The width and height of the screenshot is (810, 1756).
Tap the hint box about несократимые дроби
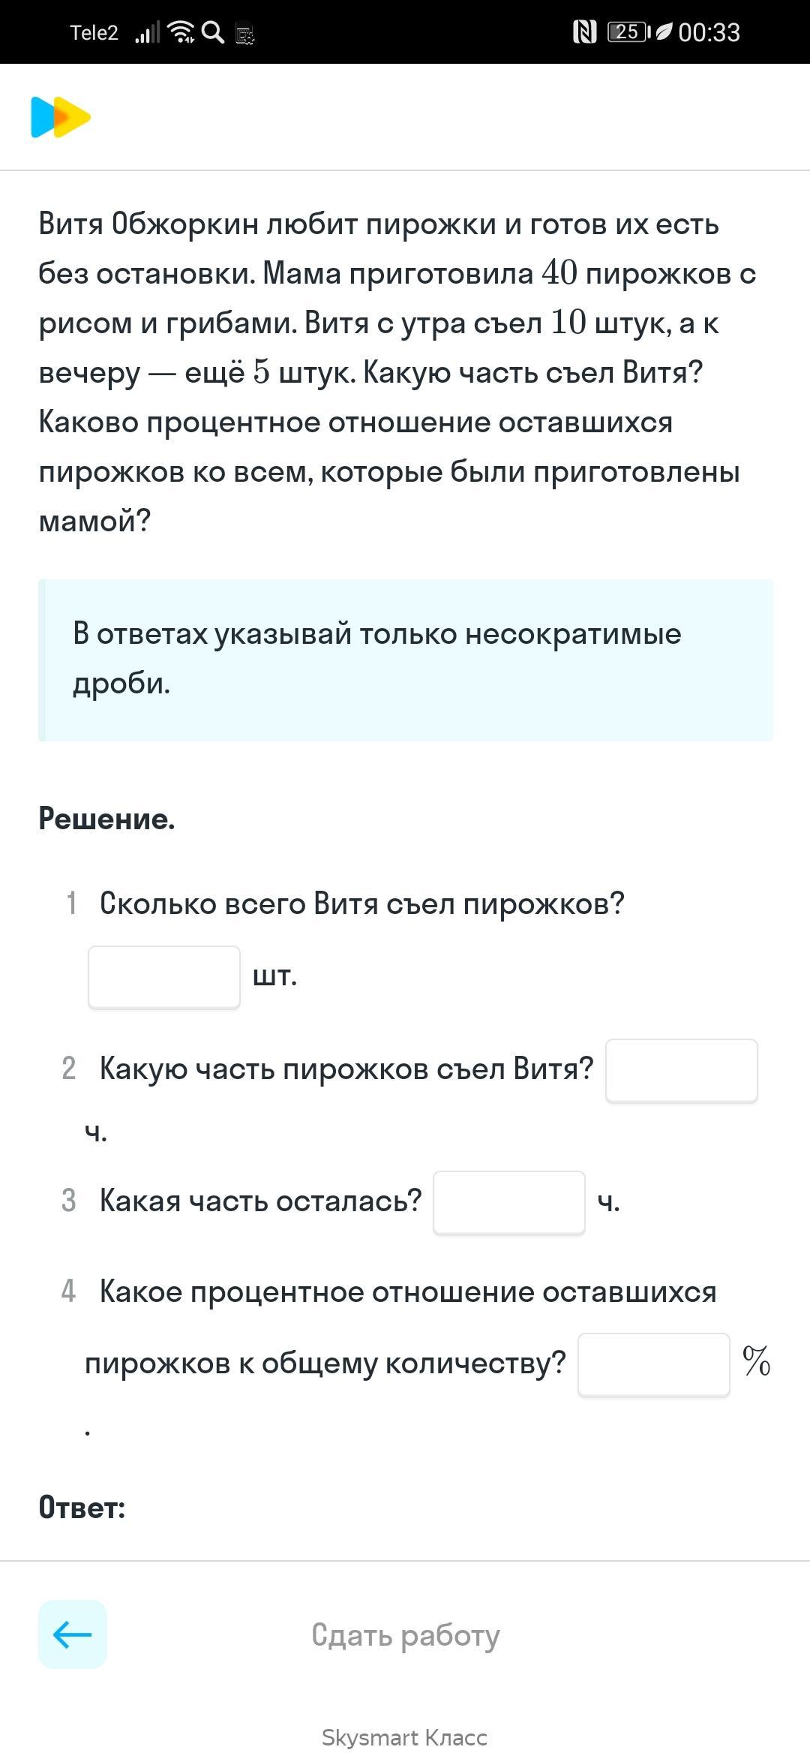(x=405, y=660)
